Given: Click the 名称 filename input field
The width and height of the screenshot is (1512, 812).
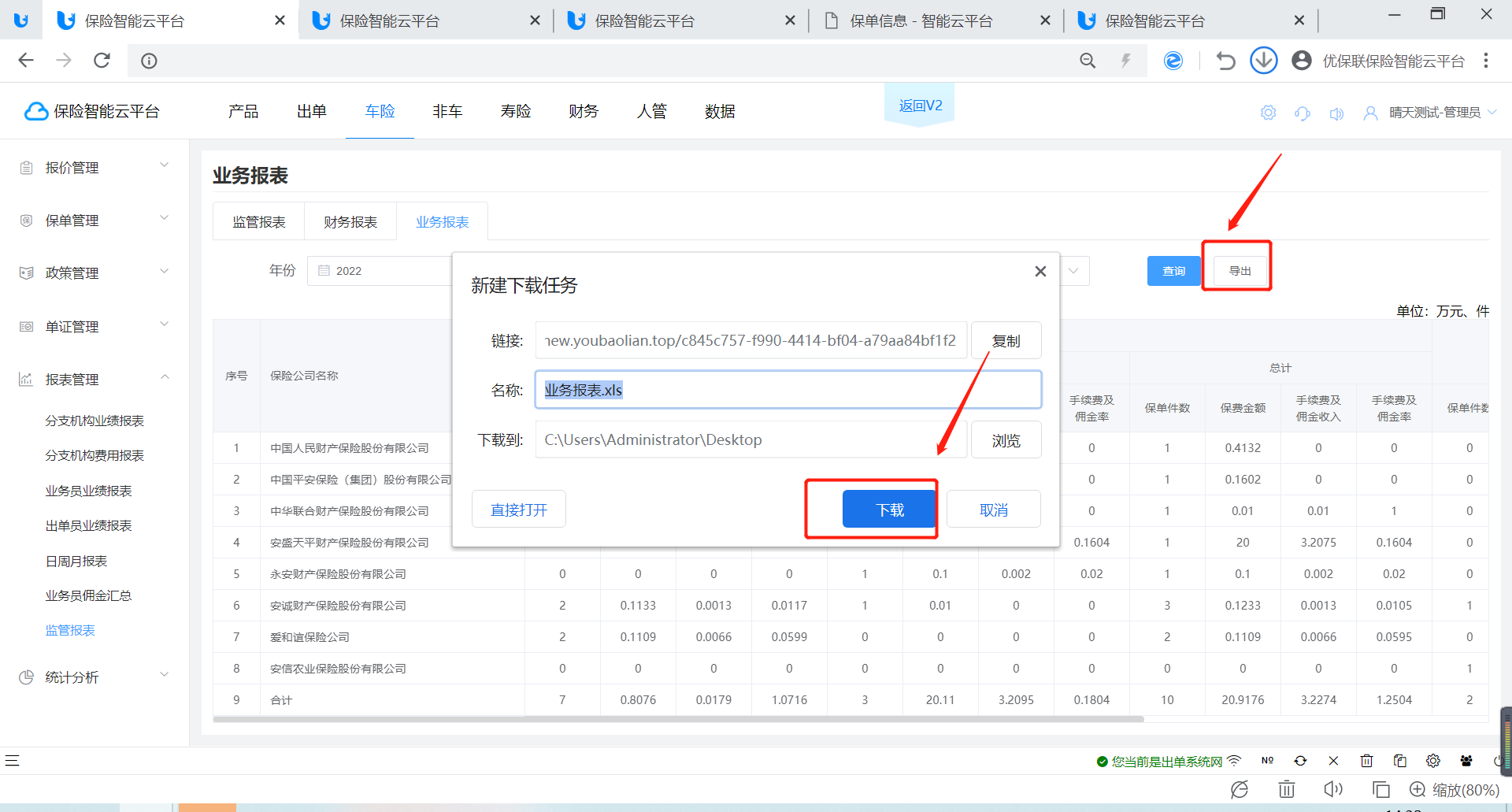Looking at the screenshot, I should (x=788, y=390).
